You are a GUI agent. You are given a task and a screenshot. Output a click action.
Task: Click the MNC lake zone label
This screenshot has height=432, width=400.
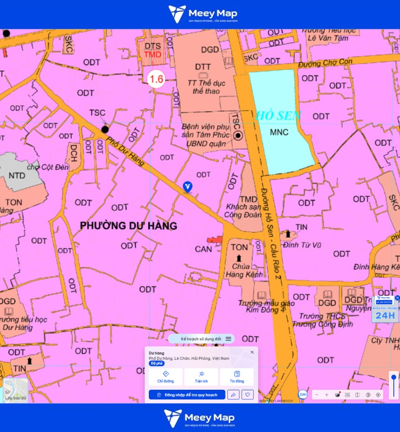point(279,132)
